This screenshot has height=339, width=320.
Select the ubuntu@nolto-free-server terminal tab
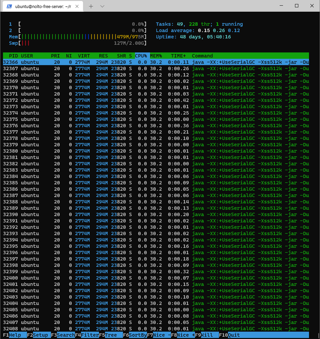tap(43, 6)
